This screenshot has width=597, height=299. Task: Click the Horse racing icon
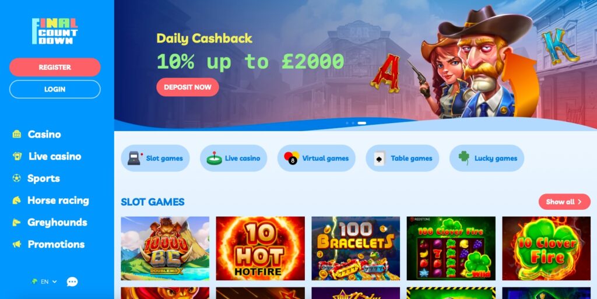click(17, 200)
